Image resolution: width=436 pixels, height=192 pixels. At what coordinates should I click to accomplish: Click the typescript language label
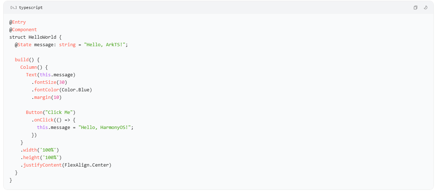pos(31,8)
